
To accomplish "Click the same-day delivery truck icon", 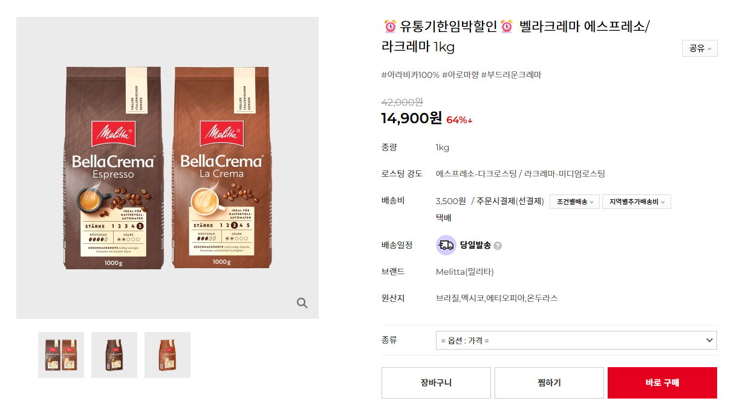I will pos(446,245).
